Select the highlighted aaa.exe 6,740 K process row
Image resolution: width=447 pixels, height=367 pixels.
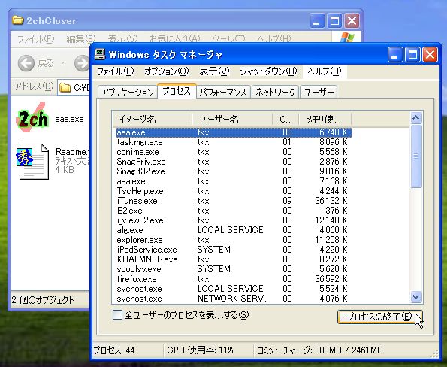pos(234,132)
